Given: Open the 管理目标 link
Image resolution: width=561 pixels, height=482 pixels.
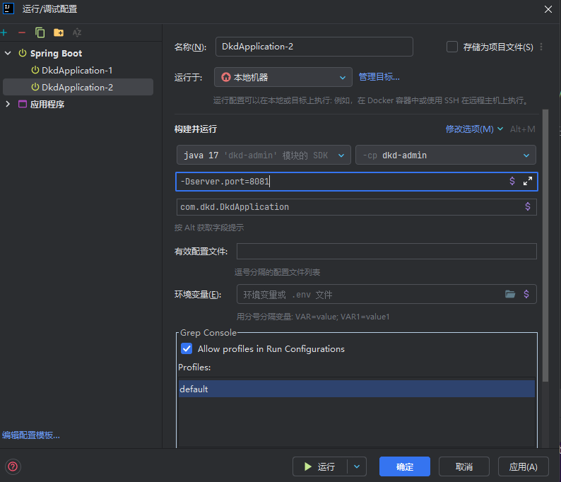Looking at the screenshot, I should point(379,77).
